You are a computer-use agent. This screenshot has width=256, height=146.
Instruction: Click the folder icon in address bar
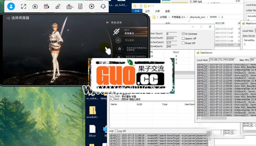[x=154, y=17]
